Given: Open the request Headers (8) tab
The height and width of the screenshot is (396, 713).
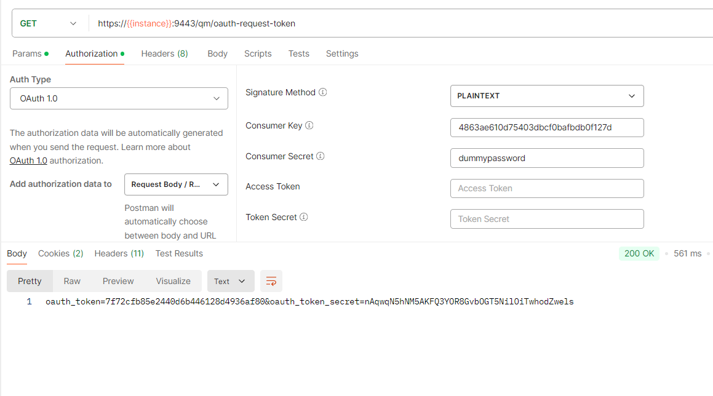Looking at the screenshot, I should (164, 53).
